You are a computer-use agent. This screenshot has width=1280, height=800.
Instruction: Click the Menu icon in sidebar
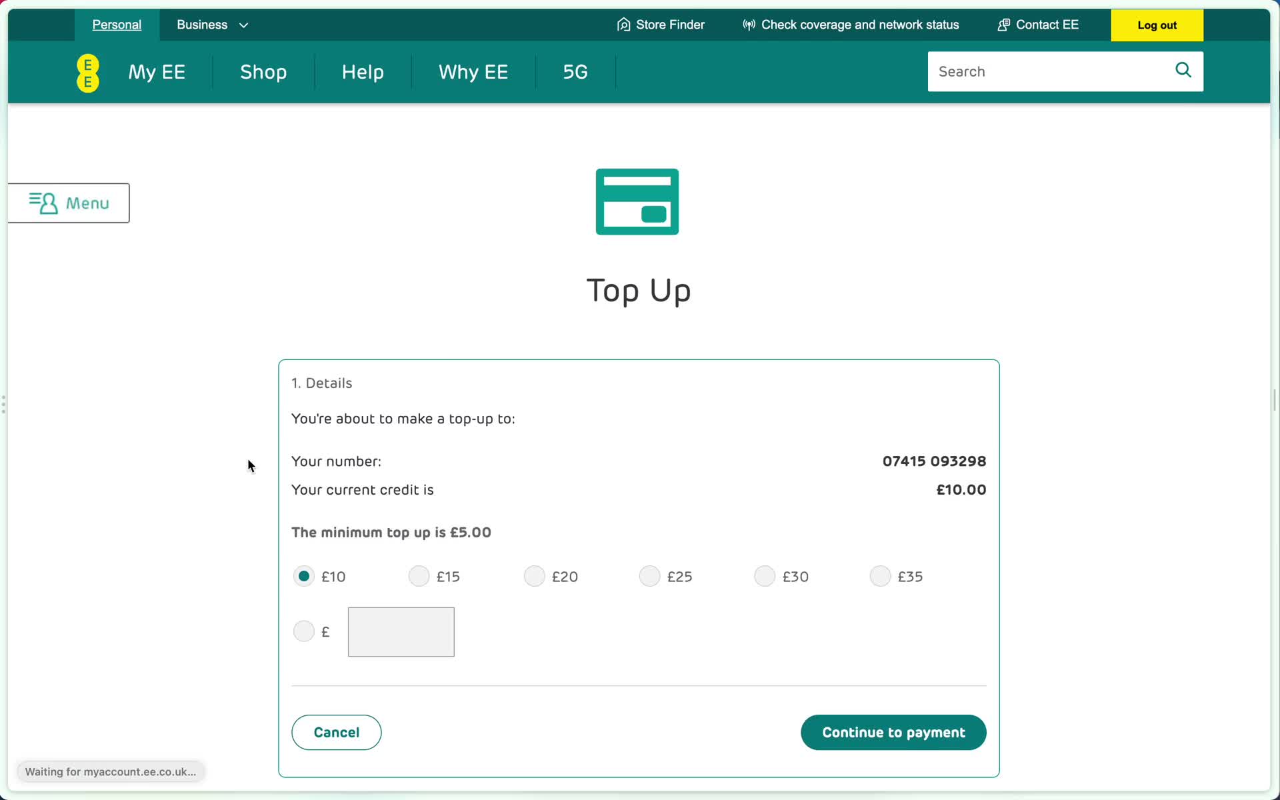(x=44, y=203)
